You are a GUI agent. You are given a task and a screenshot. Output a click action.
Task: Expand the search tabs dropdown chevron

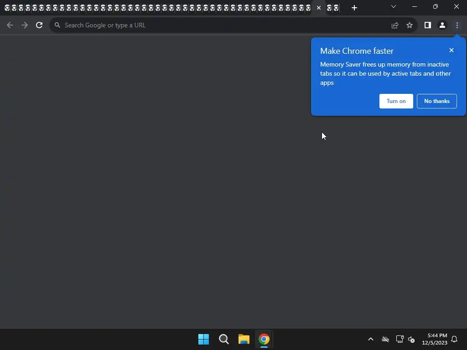click(394, 6)
